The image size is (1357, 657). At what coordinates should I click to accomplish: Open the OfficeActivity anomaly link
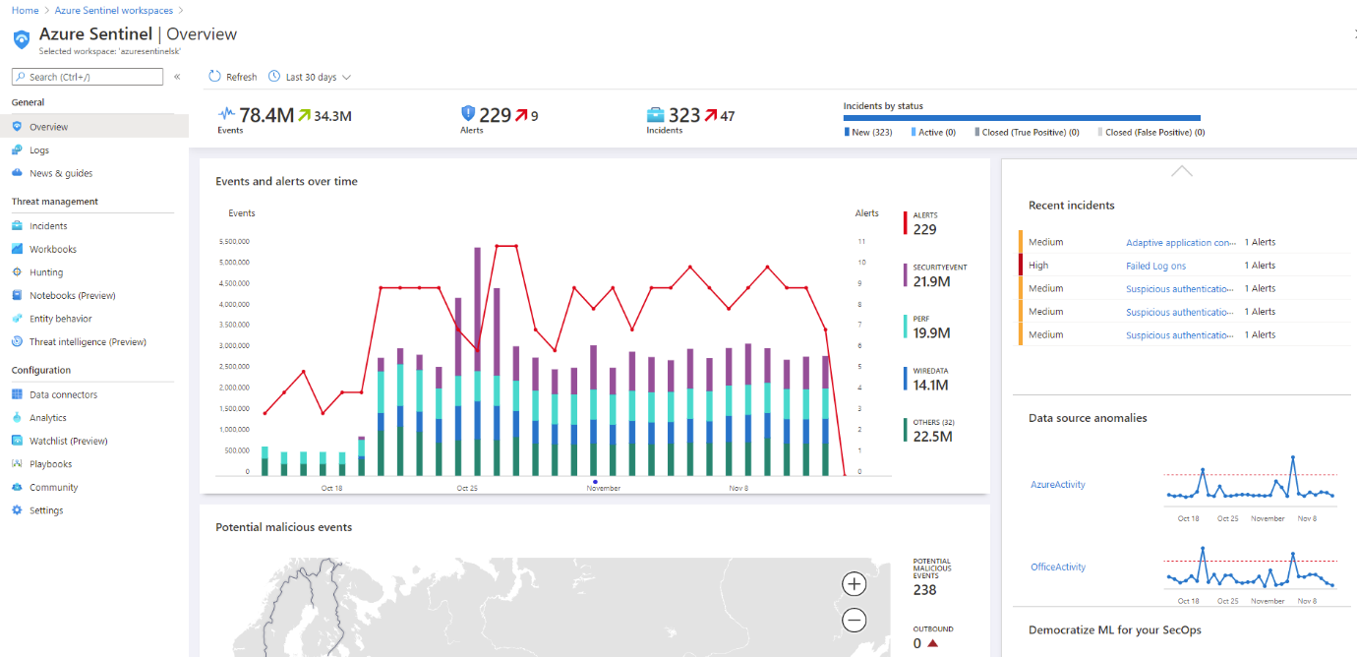(1058, 567)
